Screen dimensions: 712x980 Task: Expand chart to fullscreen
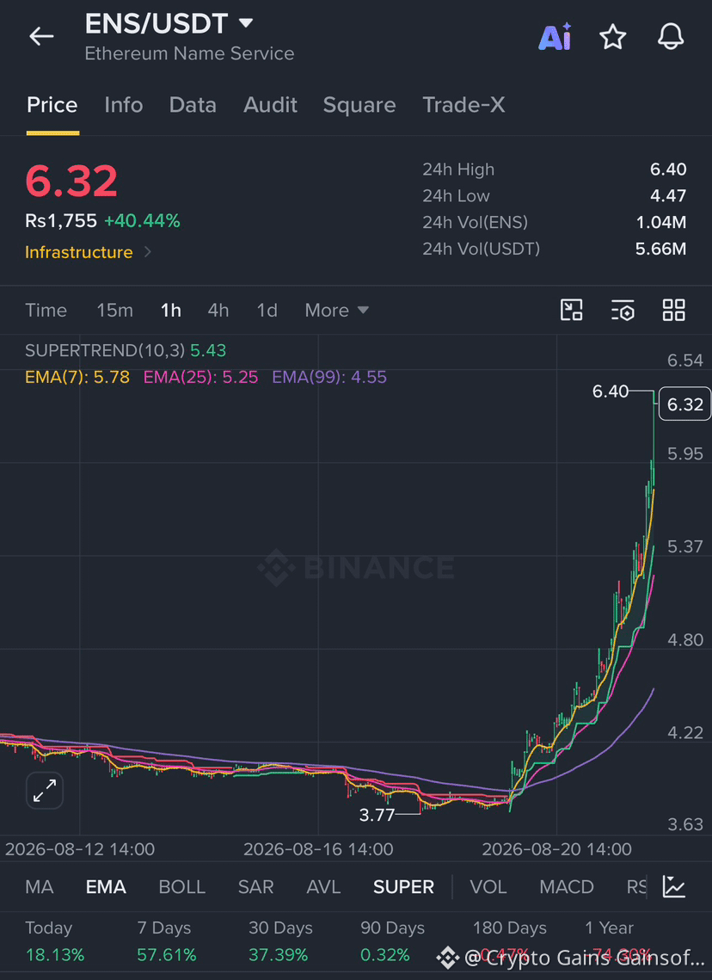(45, 791)
